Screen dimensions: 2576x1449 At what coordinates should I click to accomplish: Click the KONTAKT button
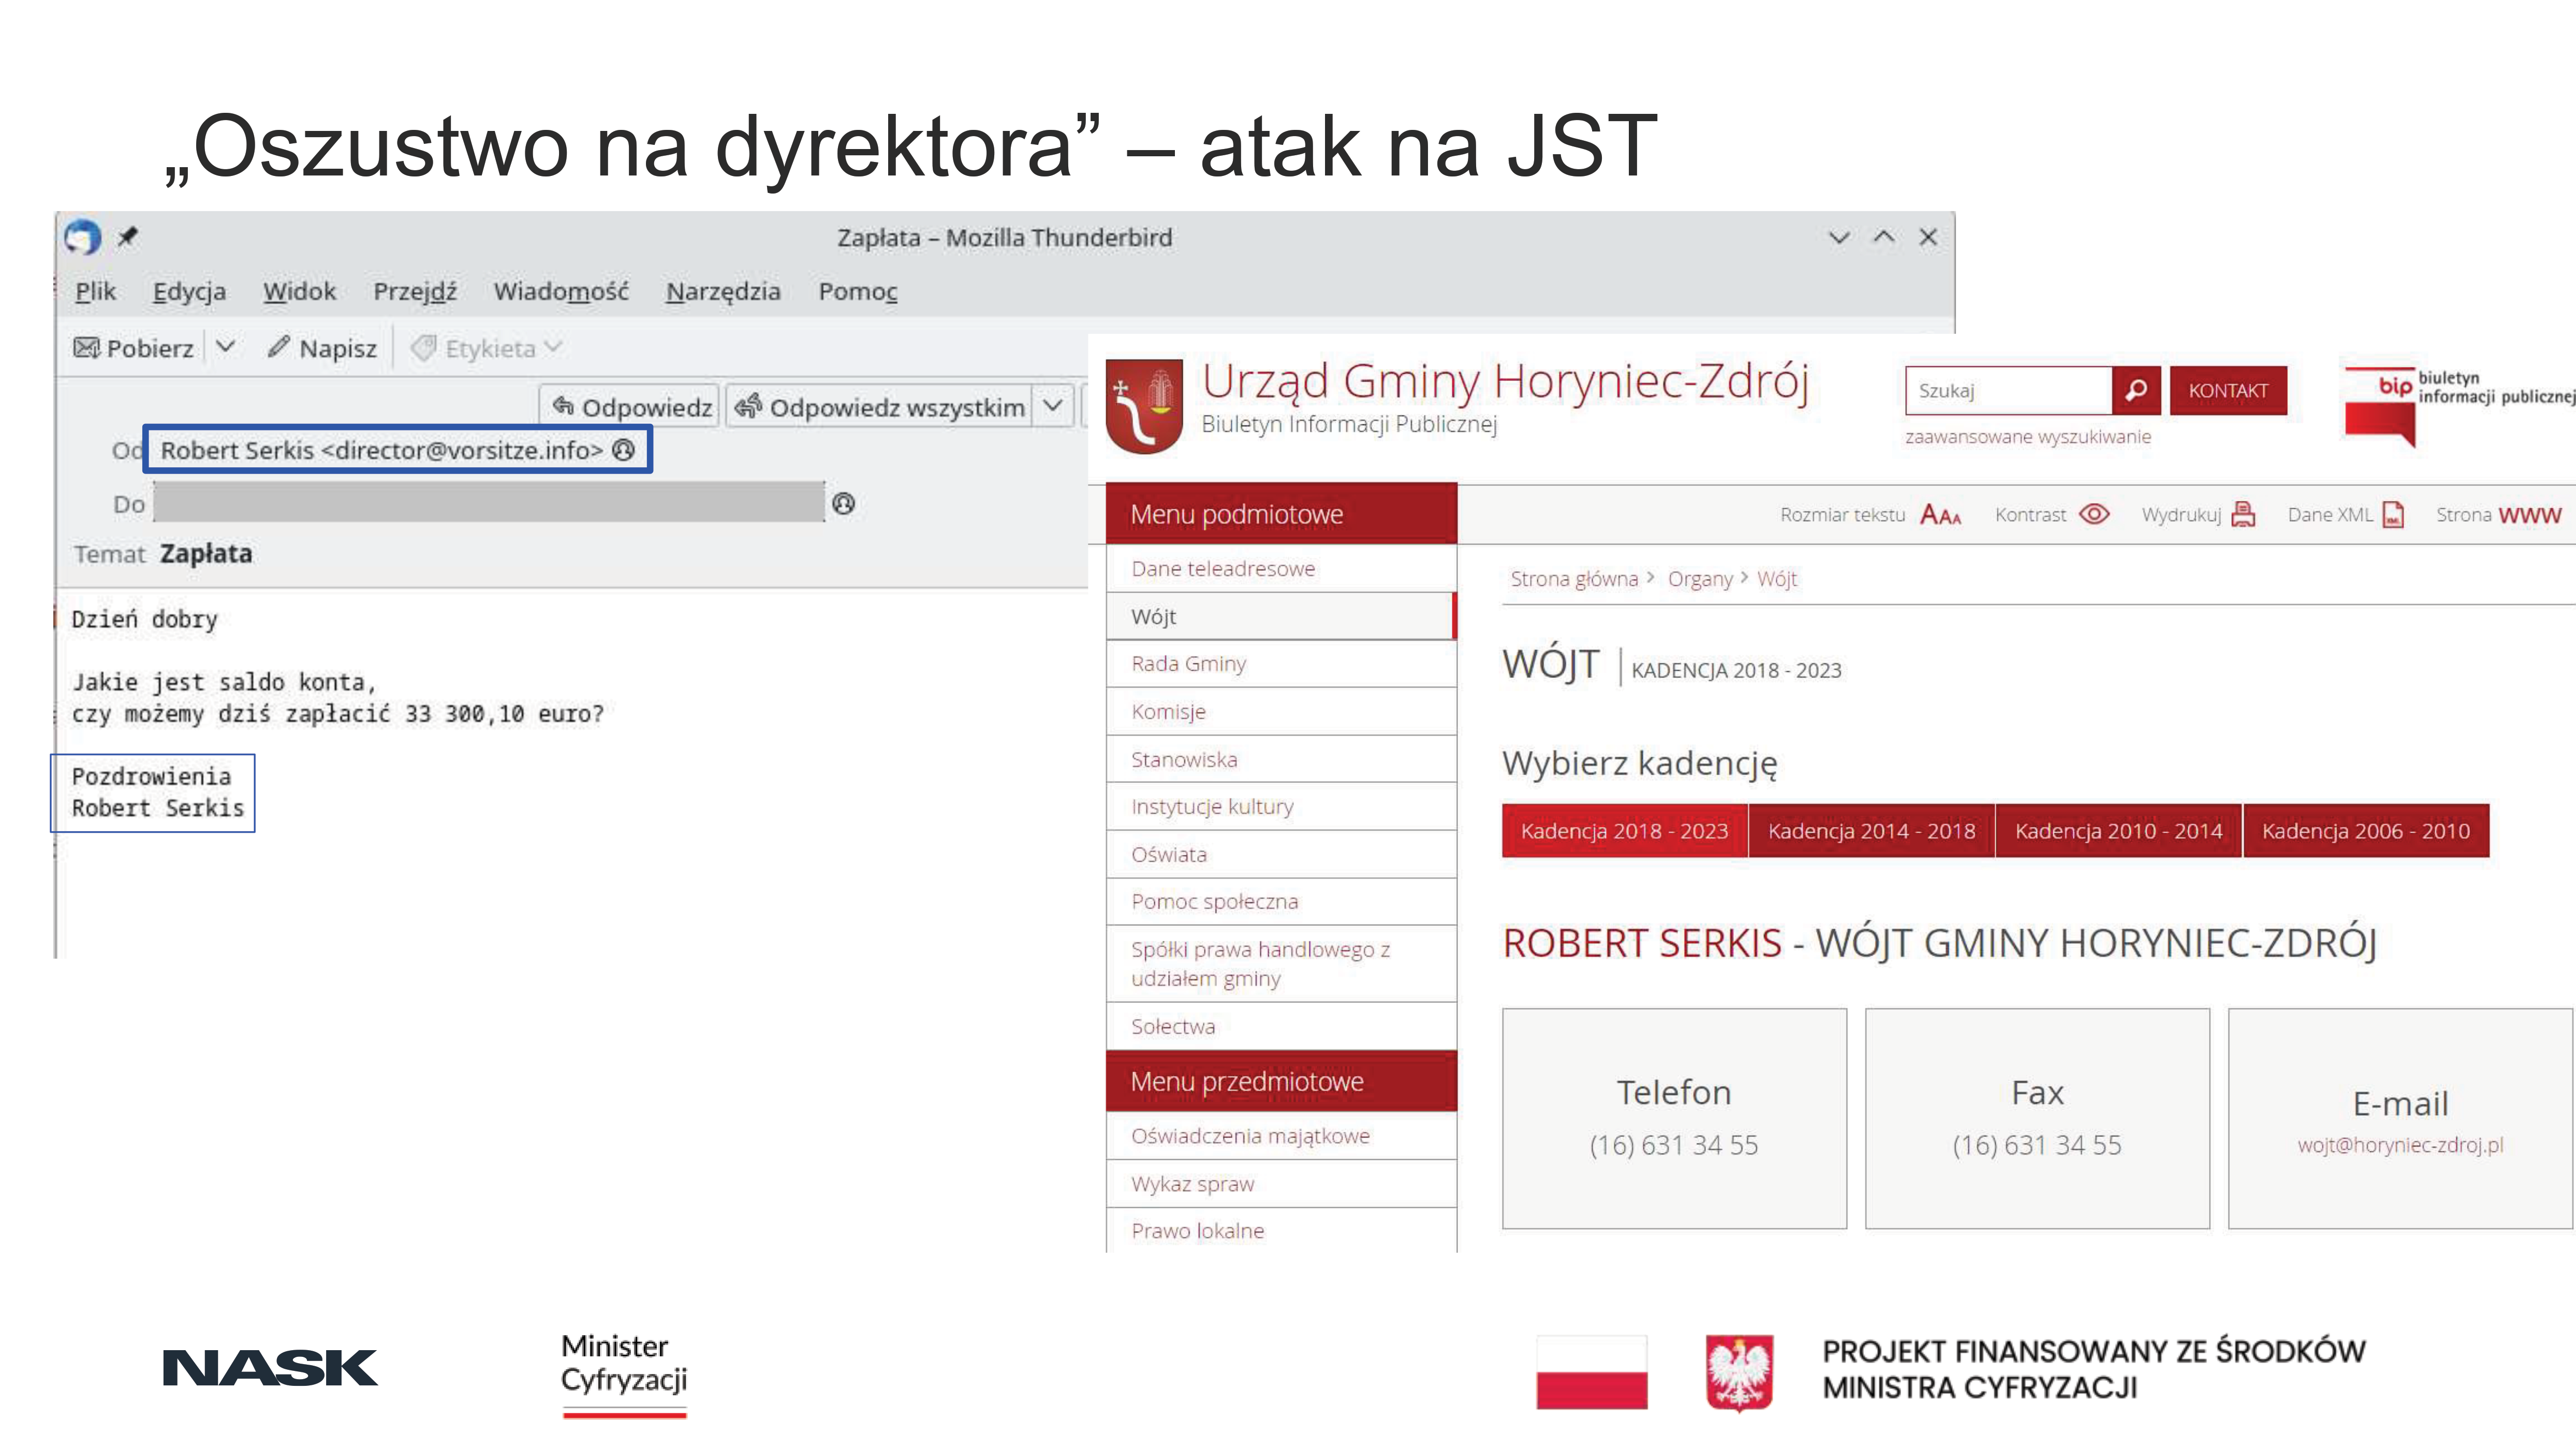pyautogui.click(x=2228, y=390)
